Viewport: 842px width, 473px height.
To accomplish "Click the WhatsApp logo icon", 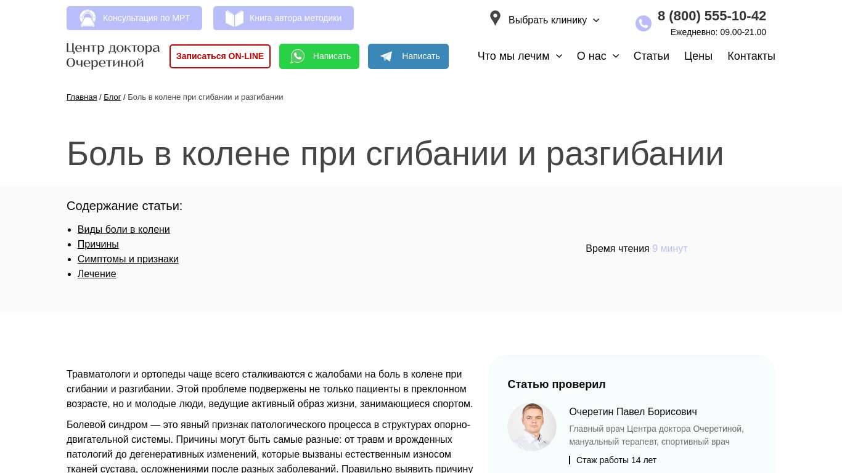I will (298, 57).
